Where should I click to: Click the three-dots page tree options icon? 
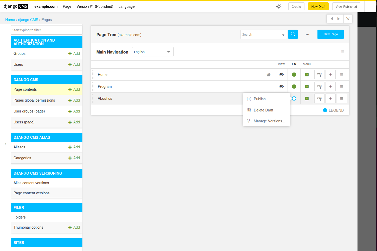point(307,34)
